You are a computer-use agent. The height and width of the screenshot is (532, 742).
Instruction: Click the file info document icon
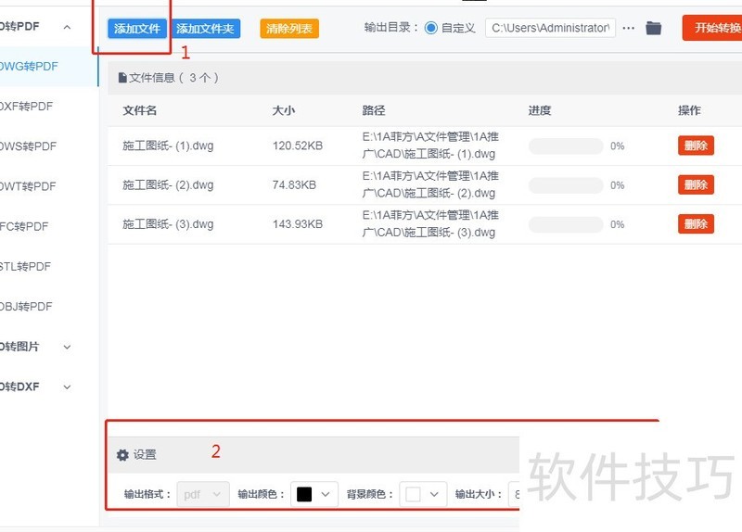pyautogui.click(x=122, y=78)
